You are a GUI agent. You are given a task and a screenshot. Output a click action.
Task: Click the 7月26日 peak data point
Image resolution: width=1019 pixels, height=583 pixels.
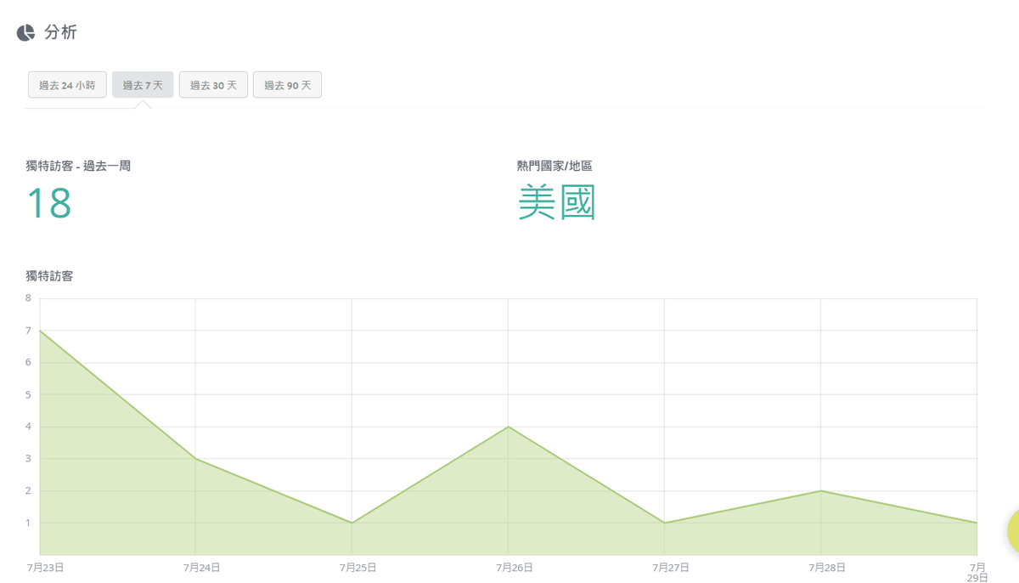508,427
